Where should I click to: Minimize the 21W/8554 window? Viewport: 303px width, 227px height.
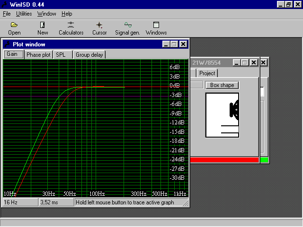click(237, 62)
